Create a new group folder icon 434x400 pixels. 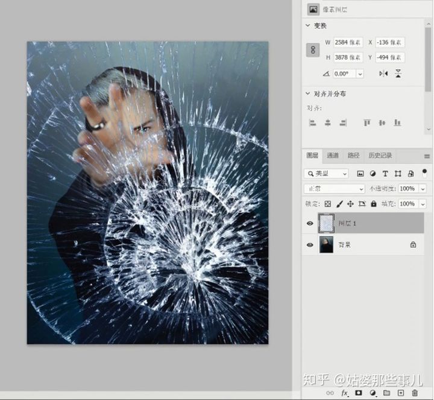pyautogui.click(x=386, y=393)
